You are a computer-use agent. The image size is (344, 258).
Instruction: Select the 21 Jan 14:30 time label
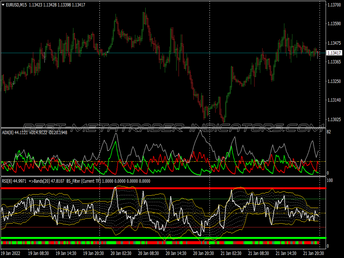pyautogui.click(x=286, y=253)
